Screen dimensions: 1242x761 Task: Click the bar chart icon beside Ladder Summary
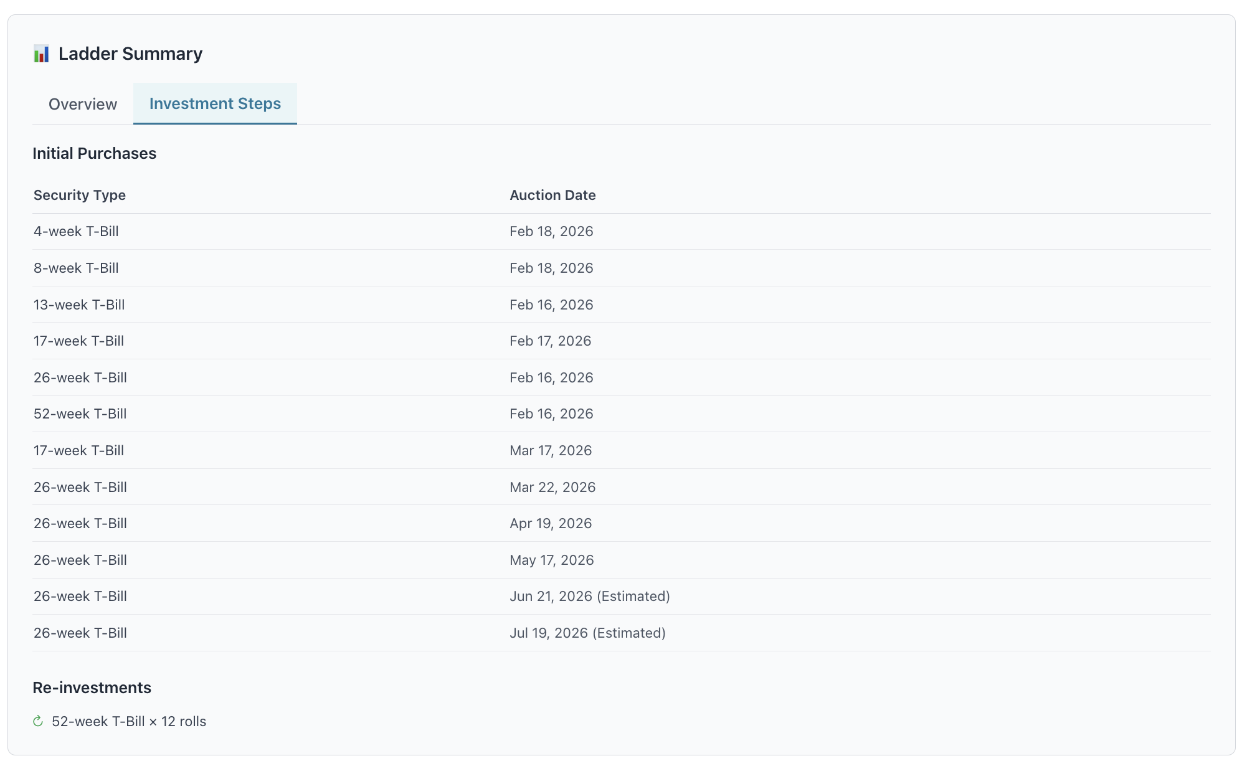coord(41,54)
